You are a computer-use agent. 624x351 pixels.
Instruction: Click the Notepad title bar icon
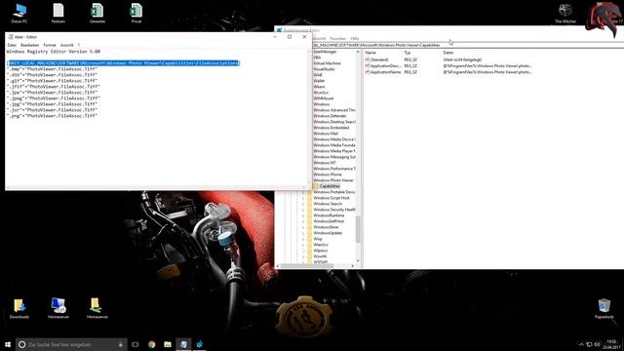pyautogui.click(x=11, y=37)
